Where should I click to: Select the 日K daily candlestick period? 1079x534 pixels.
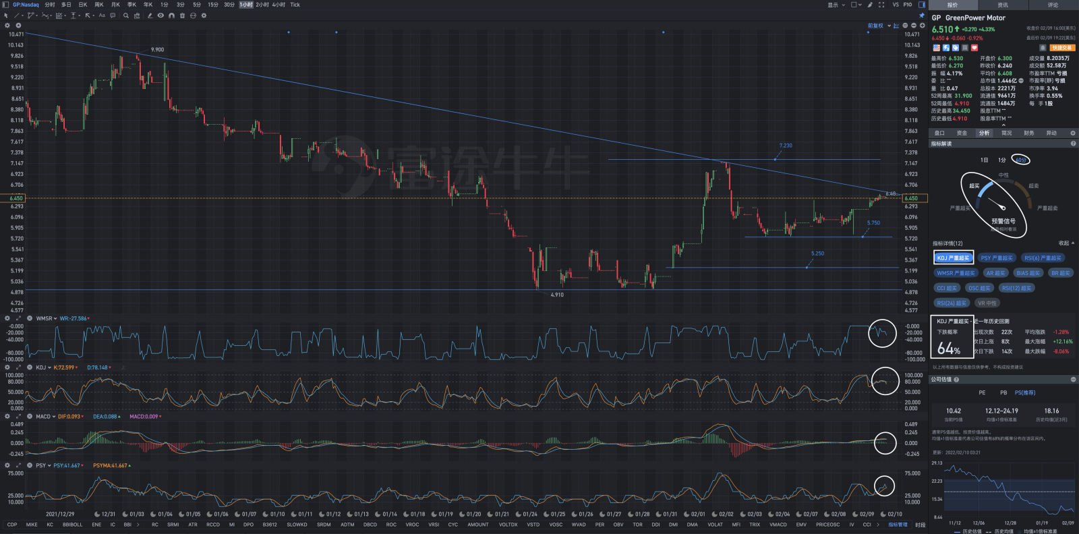[x=83, y=5]
